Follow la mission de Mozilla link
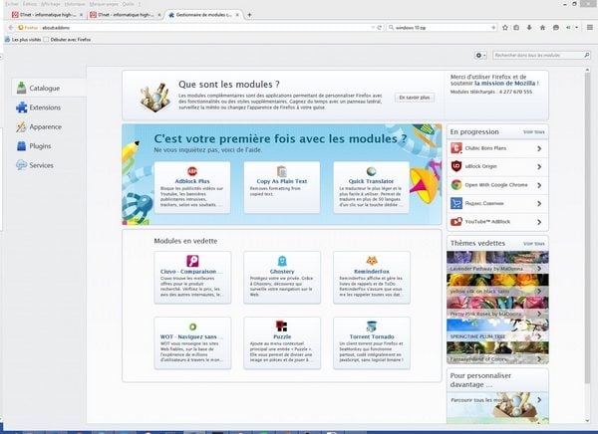The width and height of the screenshot is (598, 434). 505,83
